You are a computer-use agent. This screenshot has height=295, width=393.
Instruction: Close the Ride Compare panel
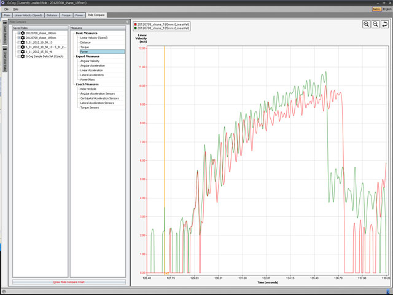126,22
